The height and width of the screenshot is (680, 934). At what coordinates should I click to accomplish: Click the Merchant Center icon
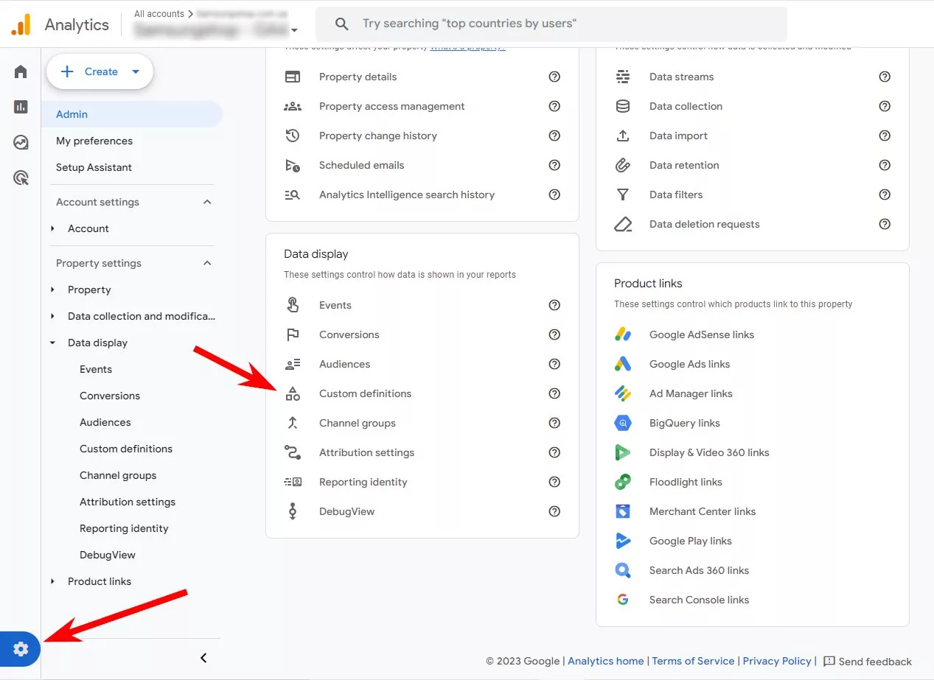click(623, 511)
